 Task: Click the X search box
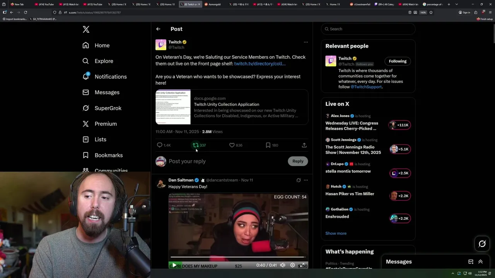368,29
